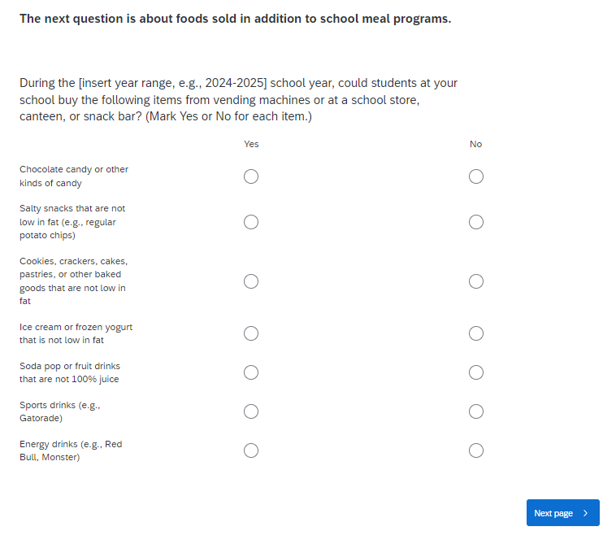
Task: Click the Sports drinks (e.g., Gatorade) label
Action: point(59,411)
